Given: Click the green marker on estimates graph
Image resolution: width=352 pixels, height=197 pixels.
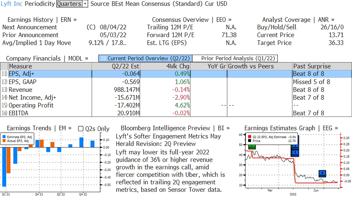Looking at the screenshot, I should [x=252, y=147].
